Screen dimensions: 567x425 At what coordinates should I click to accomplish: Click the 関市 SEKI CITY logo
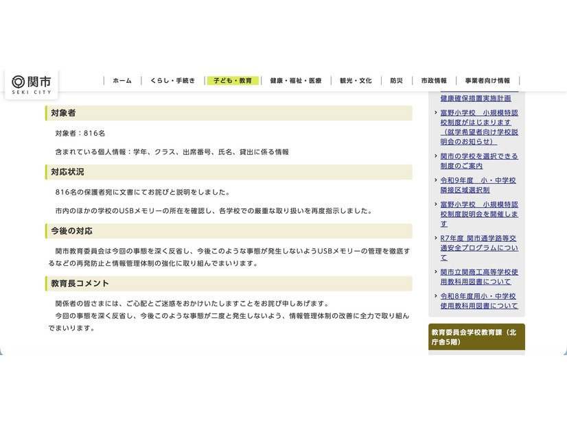coord(32,85)
